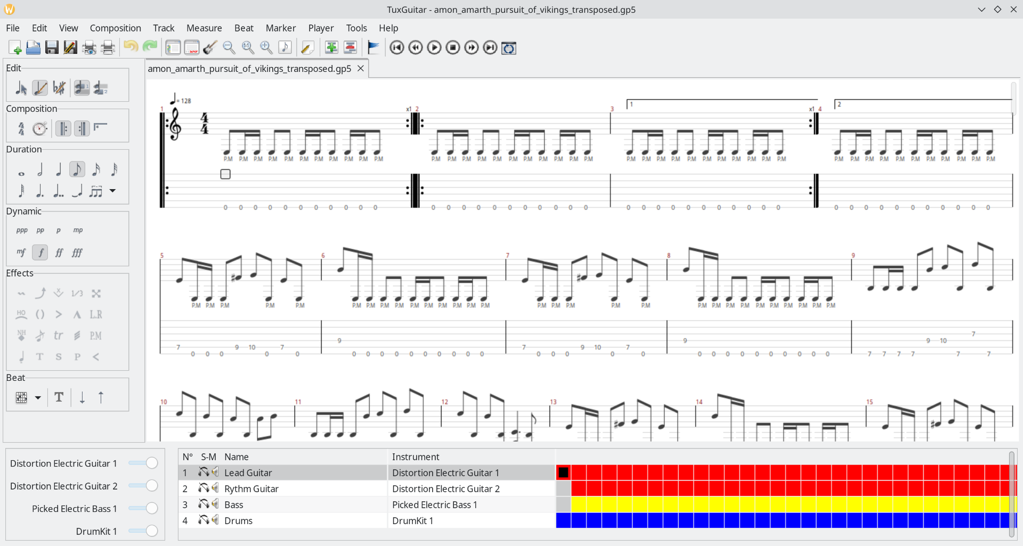Expand the tuplet division dropdown arrow
This screenshot has height=546, width=1023.
pyautogui.click(x=112, y=191)
